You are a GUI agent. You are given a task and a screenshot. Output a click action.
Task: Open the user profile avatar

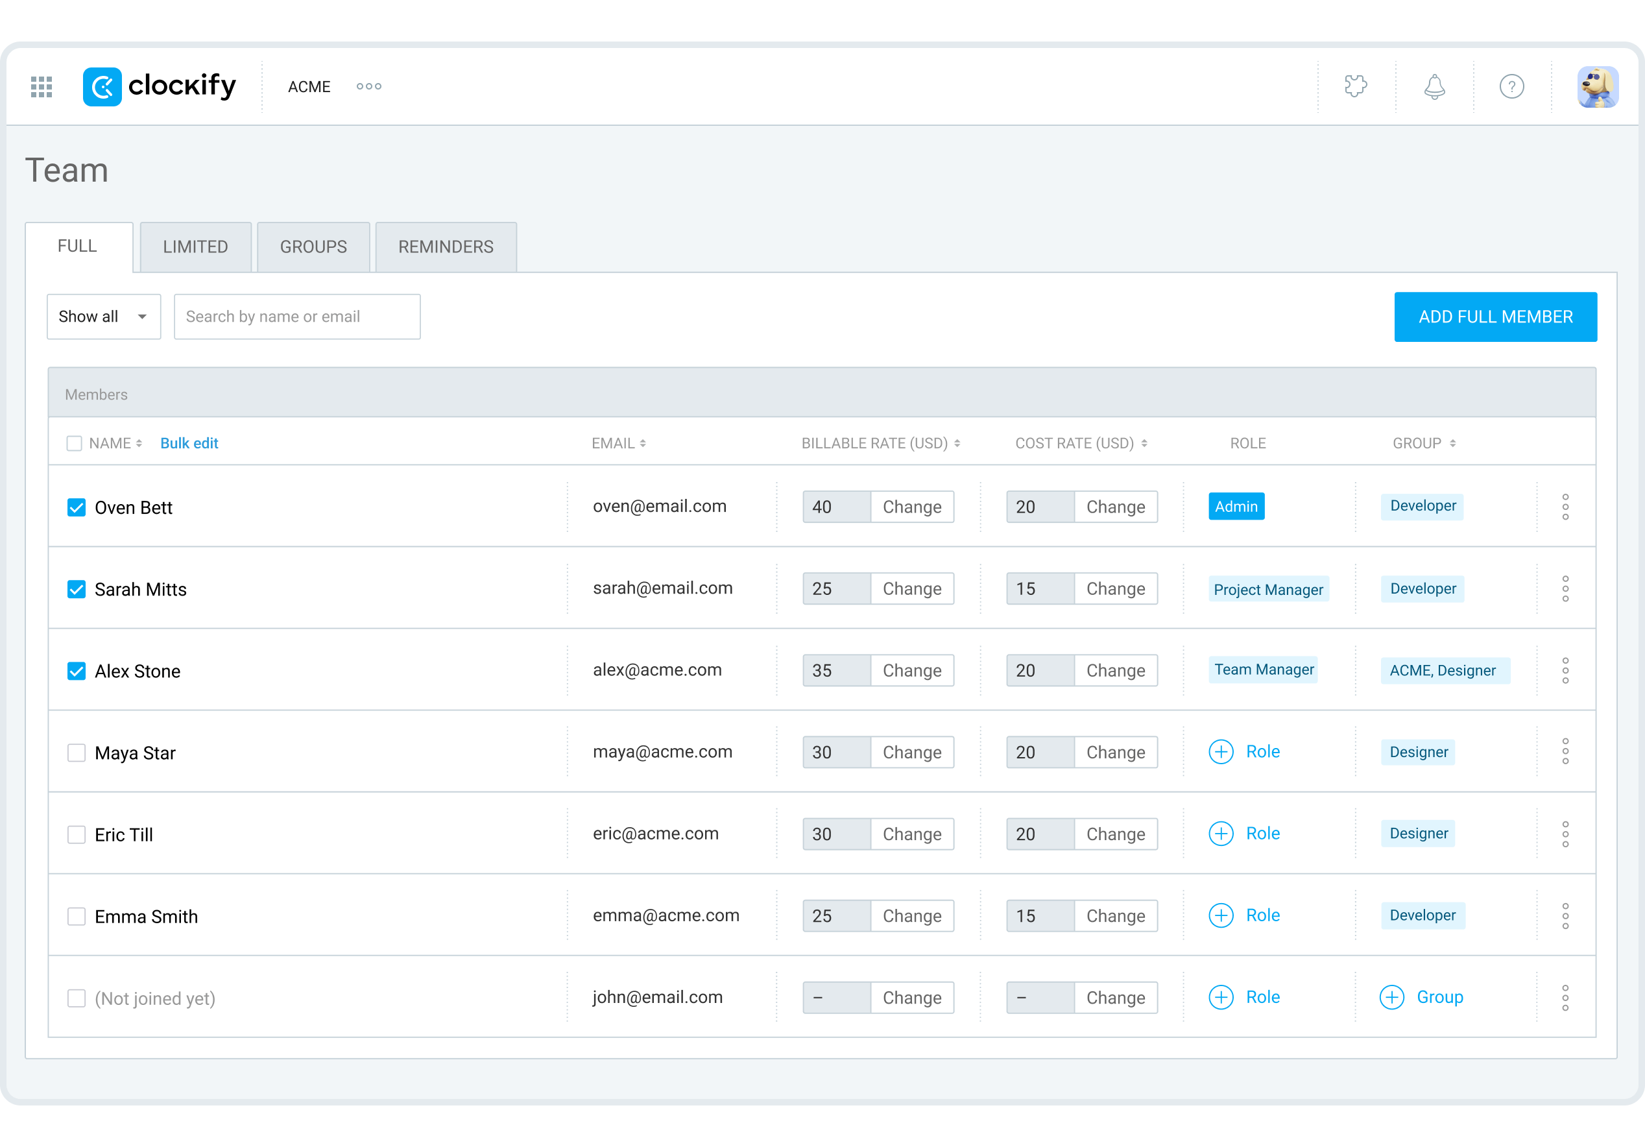[x=1597, y=87]
